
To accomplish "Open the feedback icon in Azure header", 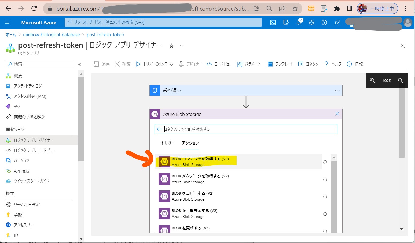I will coord(337,22).
